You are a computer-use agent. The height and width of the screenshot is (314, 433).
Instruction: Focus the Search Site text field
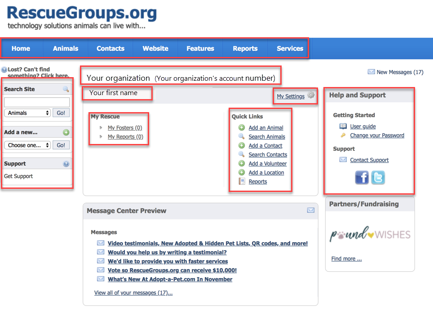tap(37, 102)
